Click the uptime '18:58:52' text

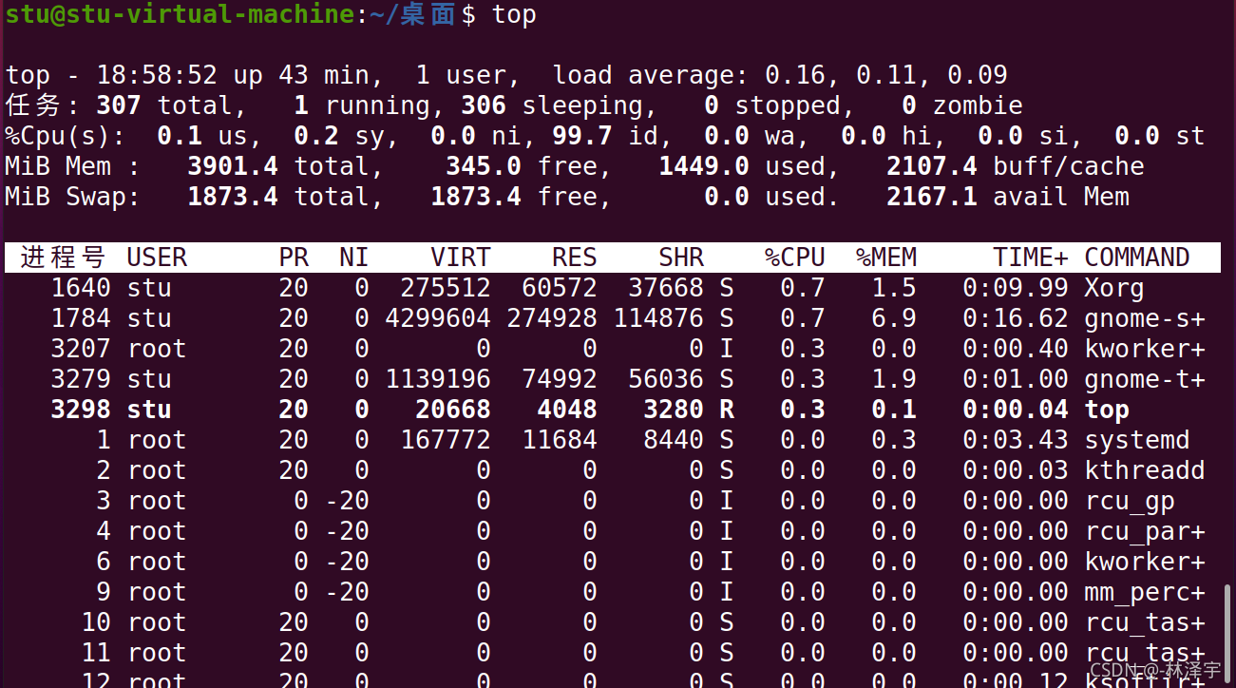pos(157,75)
